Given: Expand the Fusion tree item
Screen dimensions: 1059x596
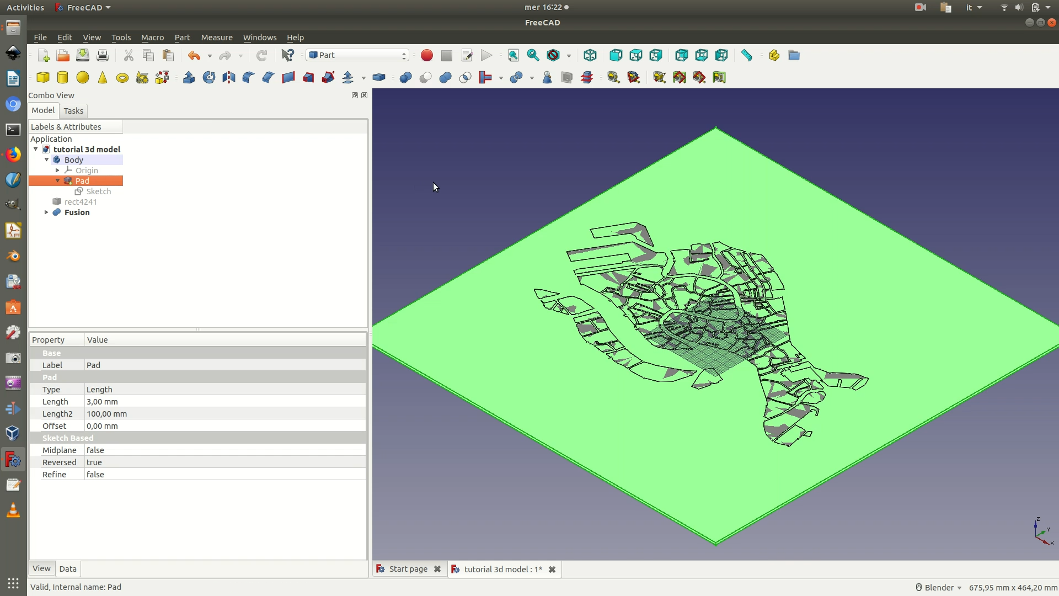Looking at the screenshot, I should click(46, 212).
